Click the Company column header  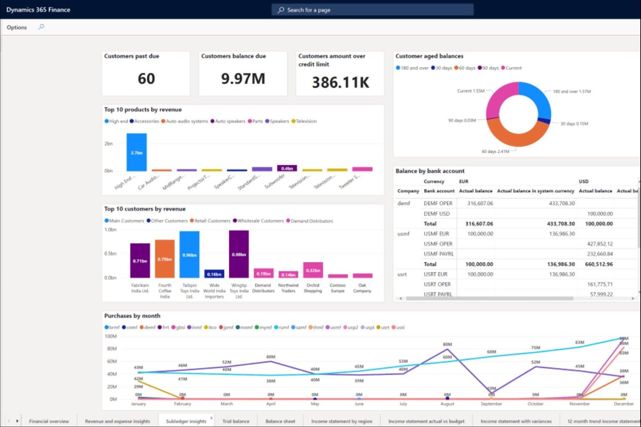tap(408, 191)
